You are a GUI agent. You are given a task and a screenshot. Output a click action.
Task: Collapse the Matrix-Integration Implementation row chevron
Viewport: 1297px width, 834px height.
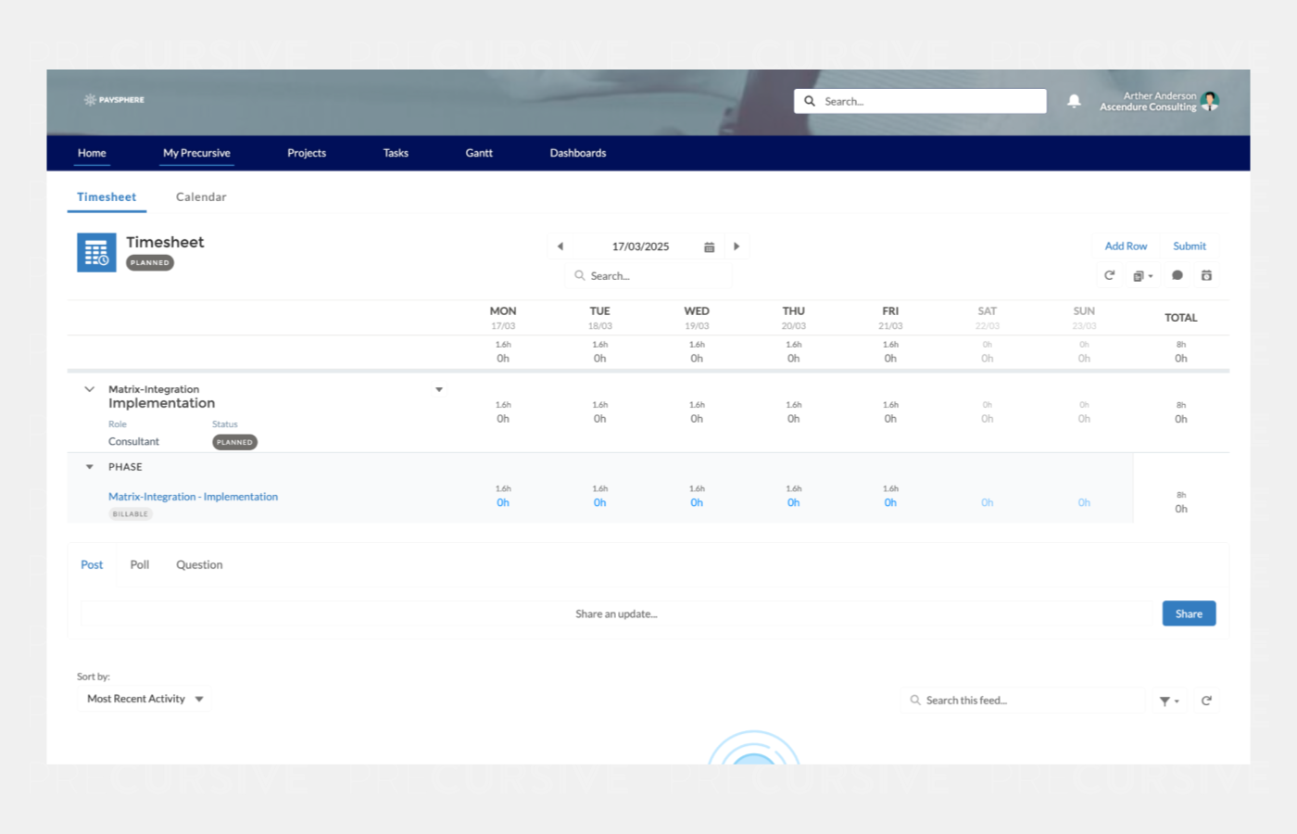(x=90, y=389)
